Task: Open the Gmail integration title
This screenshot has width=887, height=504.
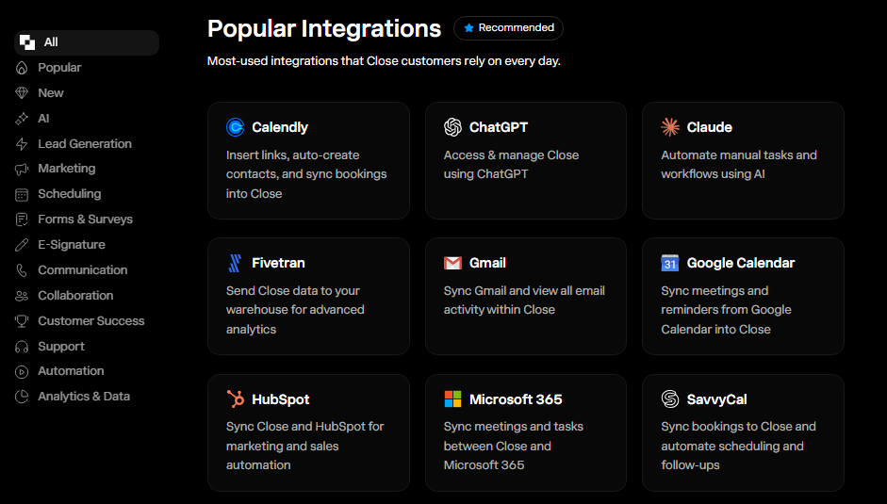Action: click(x=487, y=263)
